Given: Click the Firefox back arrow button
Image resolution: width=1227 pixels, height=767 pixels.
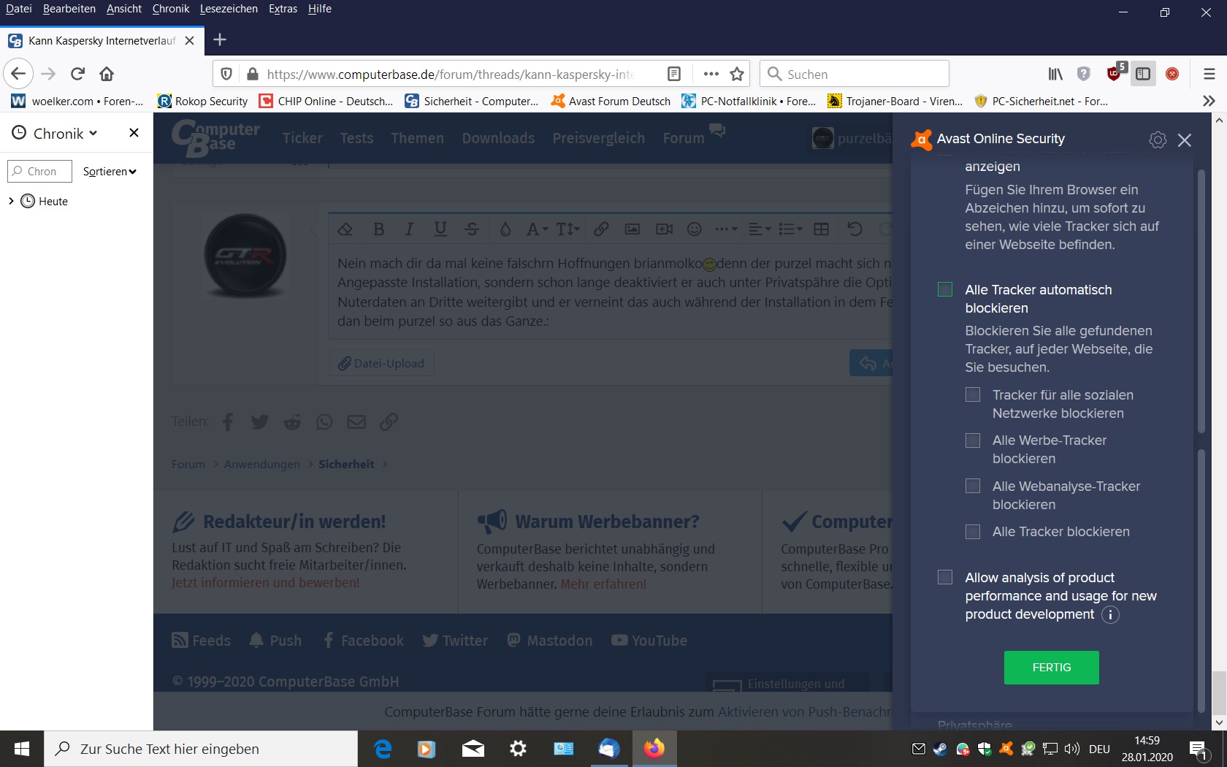Looking at the screenshot, I should (18, 74).
